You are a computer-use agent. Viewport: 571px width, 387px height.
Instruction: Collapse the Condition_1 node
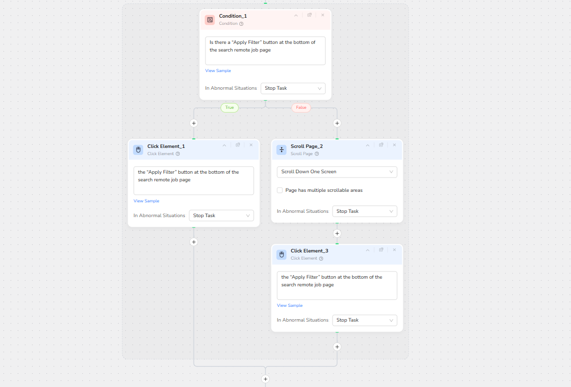tap(296, 15)
